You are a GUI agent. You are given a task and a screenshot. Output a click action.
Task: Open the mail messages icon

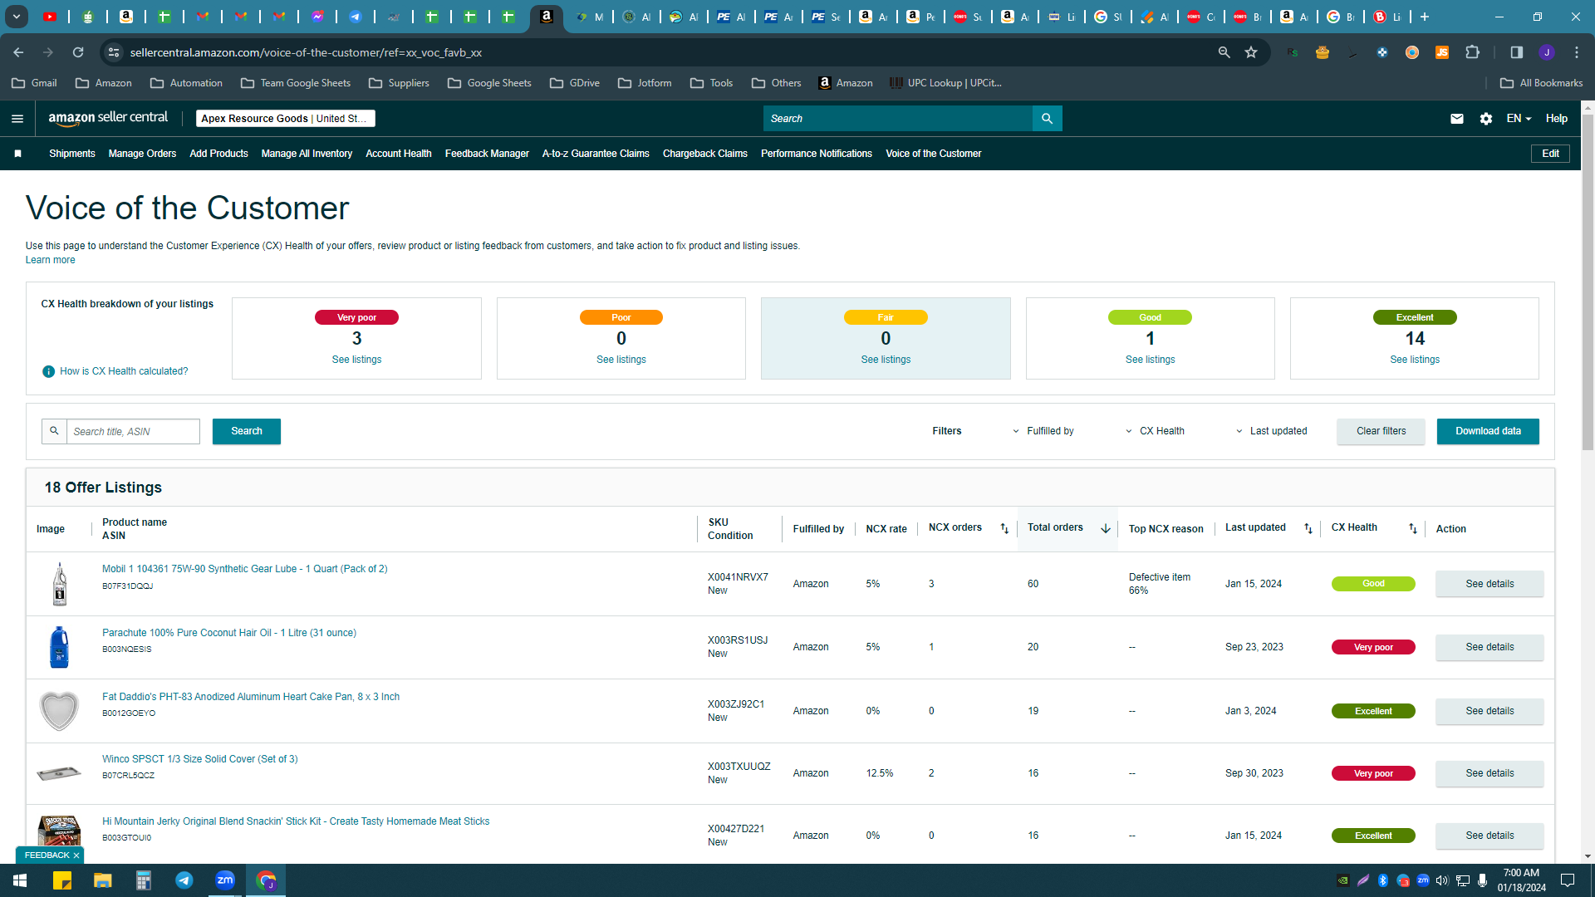1457,119
